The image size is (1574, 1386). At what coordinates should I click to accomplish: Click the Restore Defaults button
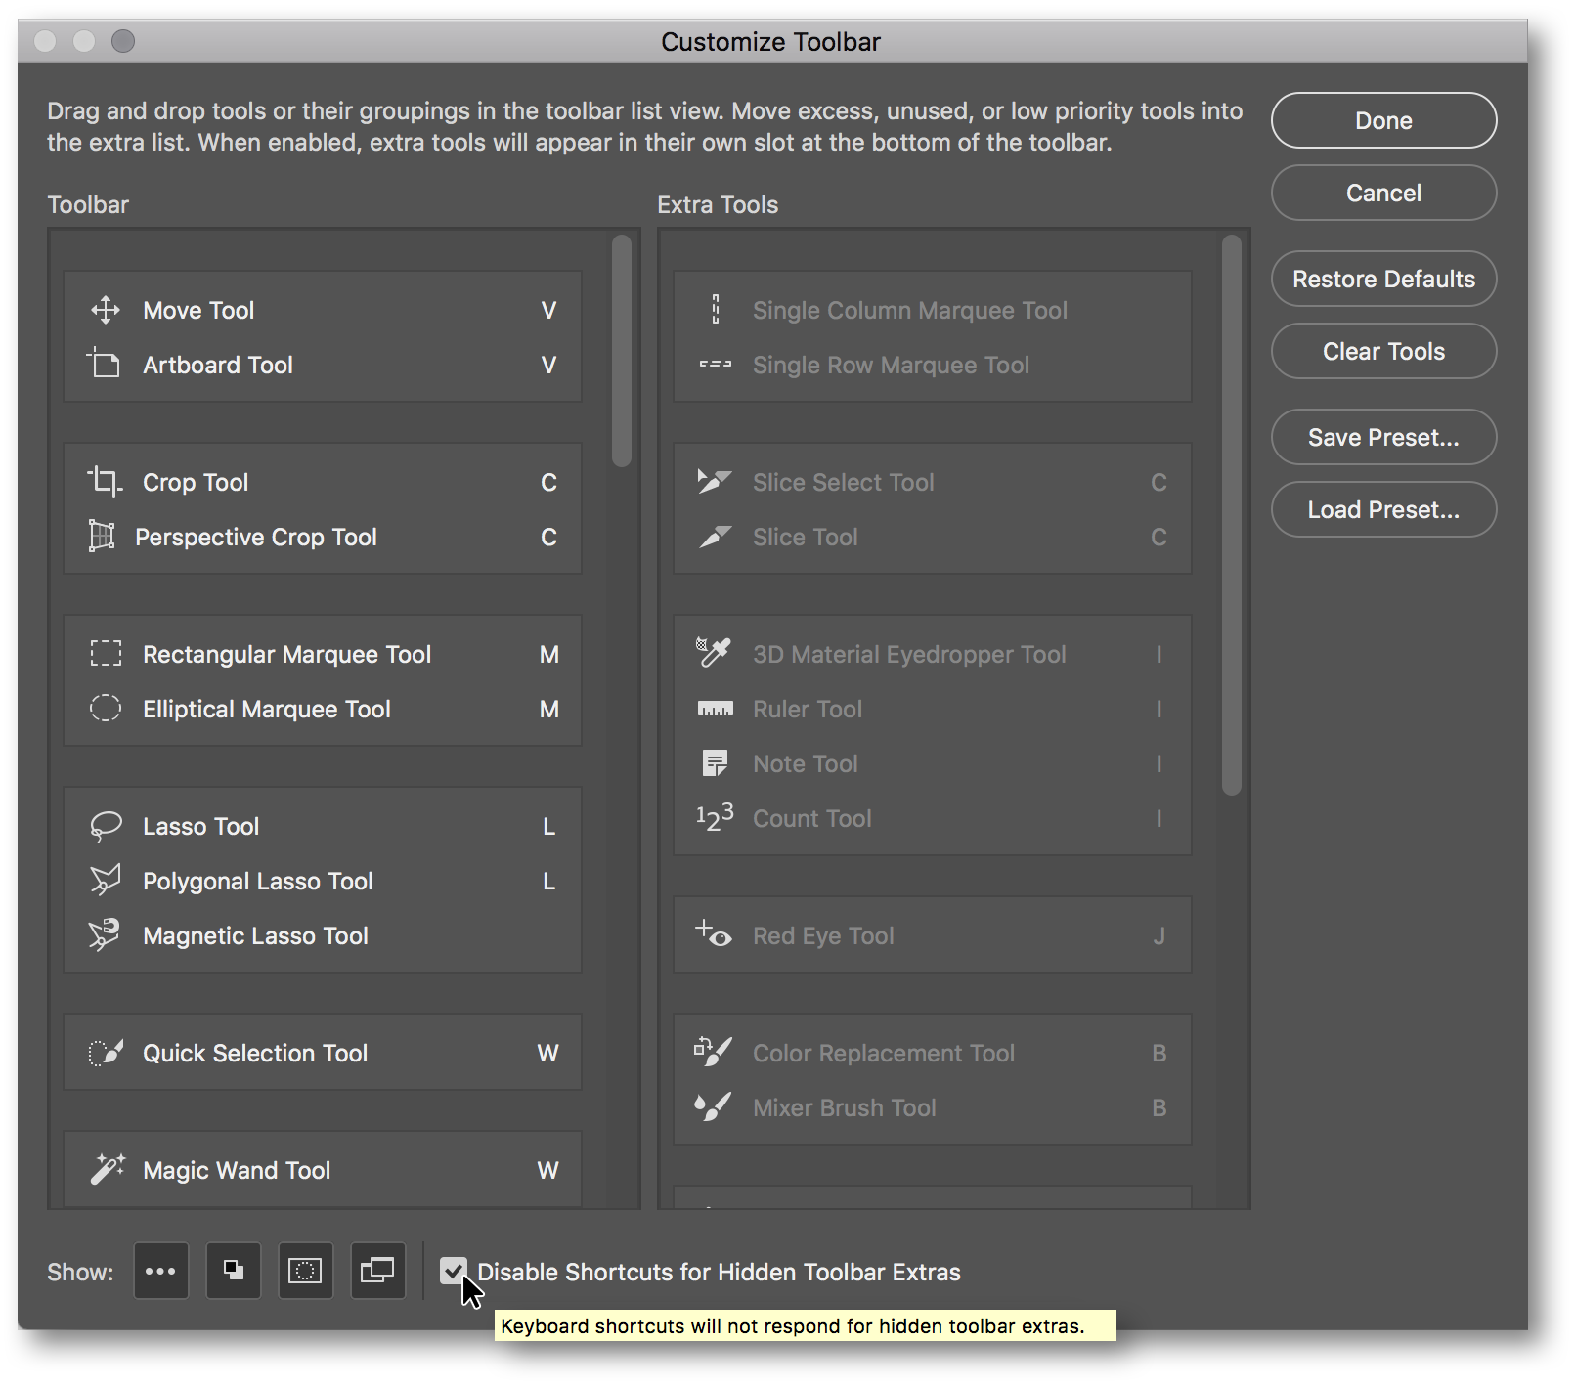click(1382, 279)
